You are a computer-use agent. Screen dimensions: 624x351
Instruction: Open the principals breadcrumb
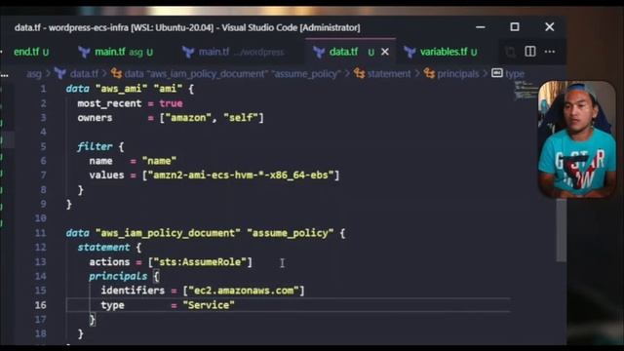pos(458,74)
